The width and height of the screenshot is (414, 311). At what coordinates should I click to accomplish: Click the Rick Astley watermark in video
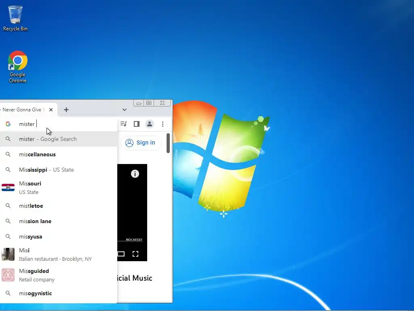(134, 240)
